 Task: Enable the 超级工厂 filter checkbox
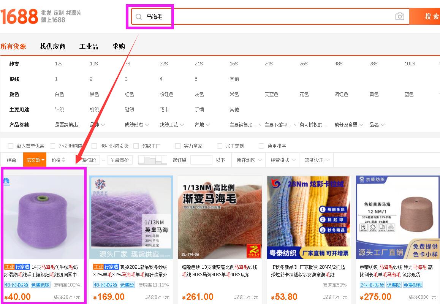[x=136, y=146]
